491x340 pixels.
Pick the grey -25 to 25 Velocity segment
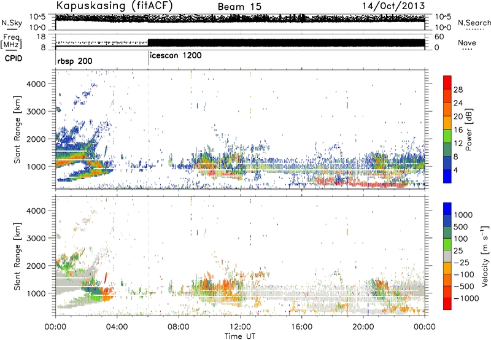tap(447, 256)
